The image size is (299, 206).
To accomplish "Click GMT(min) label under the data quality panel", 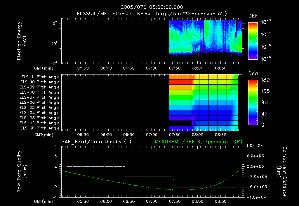I will [x=44, y=201].
